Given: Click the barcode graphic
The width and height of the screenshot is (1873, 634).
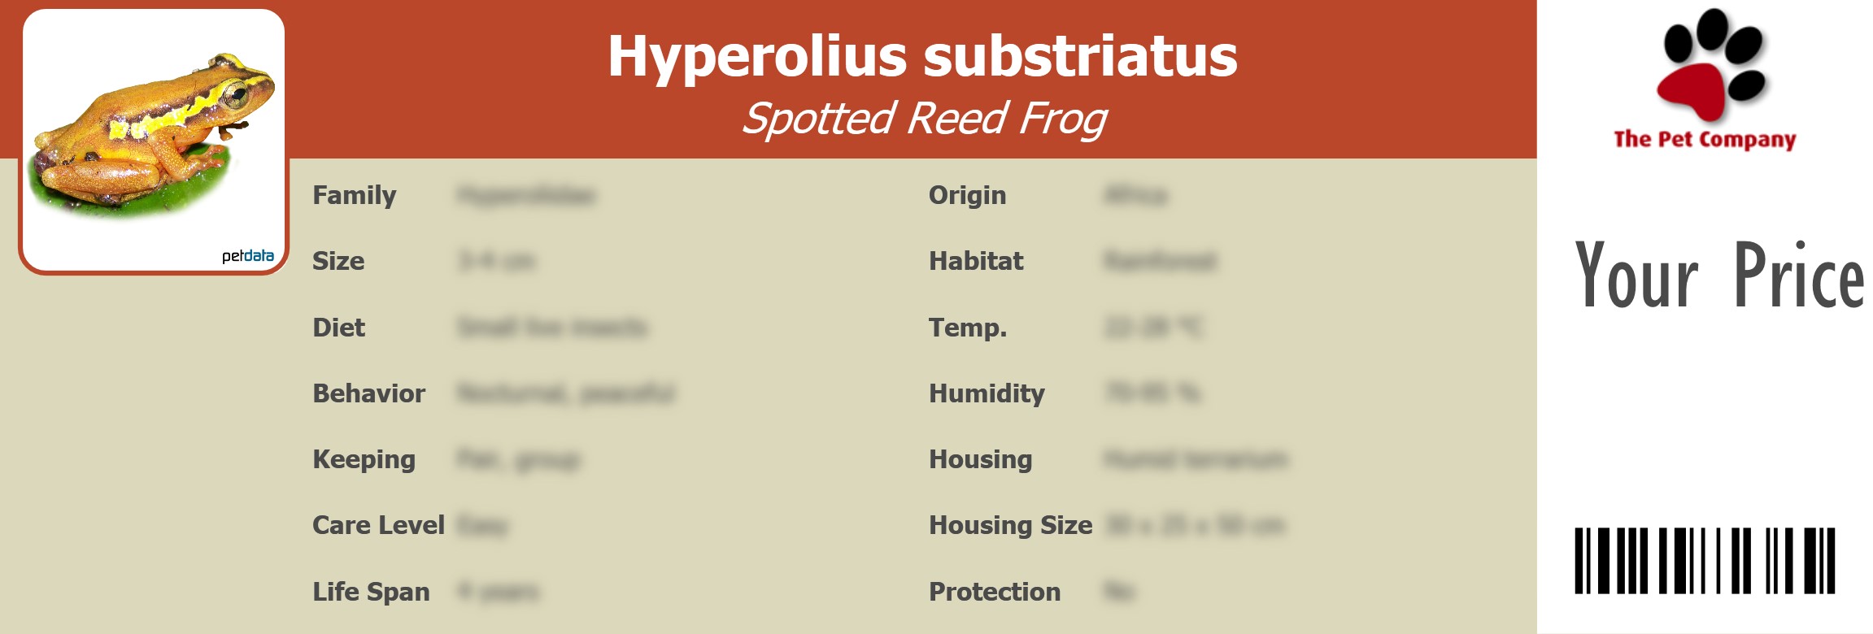Looking at the screenshot, I should pos(1705,561).
